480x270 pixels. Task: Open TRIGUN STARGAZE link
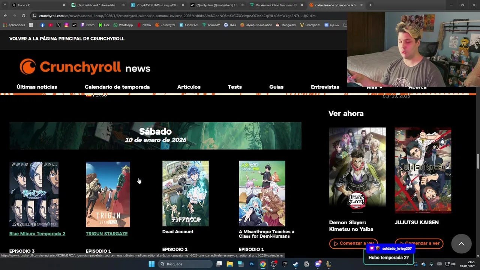[106, 234]
